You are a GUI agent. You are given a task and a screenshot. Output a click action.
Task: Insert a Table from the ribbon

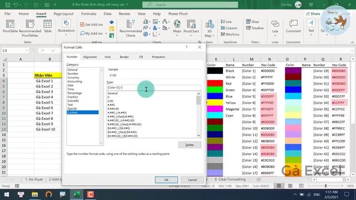[x=47, y=26]
